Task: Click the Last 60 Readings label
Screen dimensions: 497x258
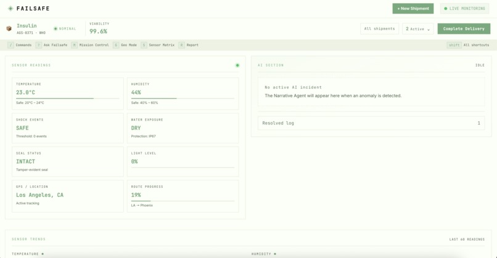Action: pyautogui.click(x=467, y=240)
